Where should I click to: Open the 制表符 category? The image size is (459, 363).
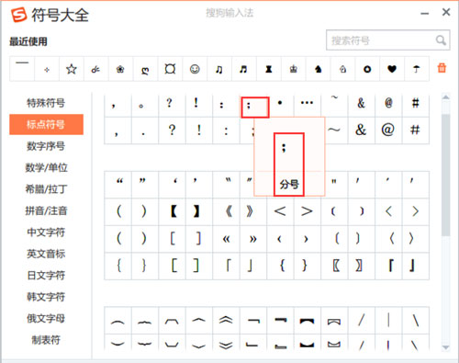point(46,340)
